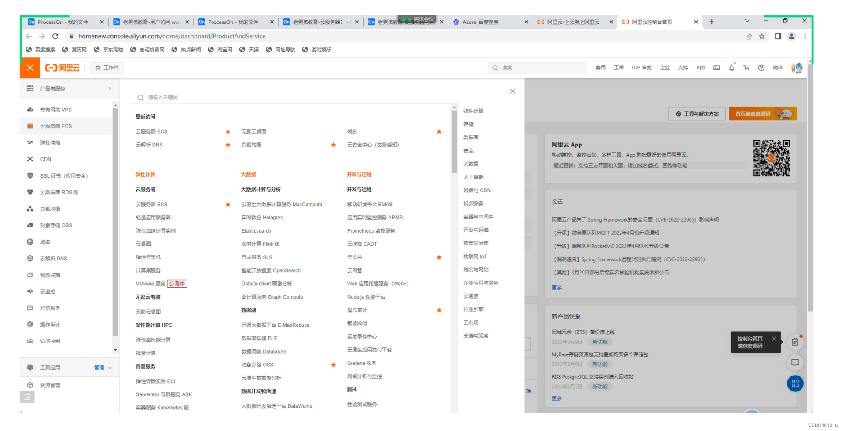The width and height of the screenshot is (845, 431).
Task: Click the 访问控制 sidebar icon
Action: coord(30,341)
